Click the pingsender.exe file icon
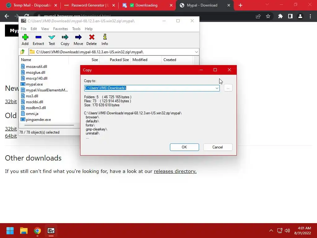Viewport: 317px width, 238px height. coord(23,120)
